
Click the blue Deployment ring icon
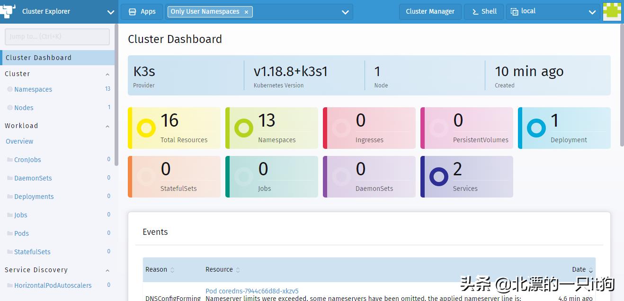point(536,128)
